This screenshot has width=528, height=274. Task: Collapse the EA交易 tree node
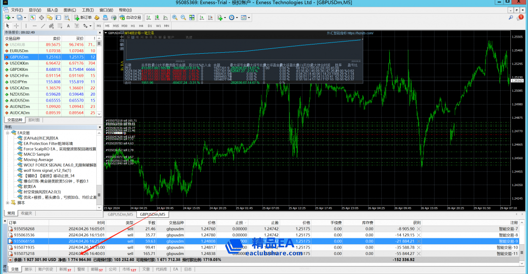tap(8, 133)
